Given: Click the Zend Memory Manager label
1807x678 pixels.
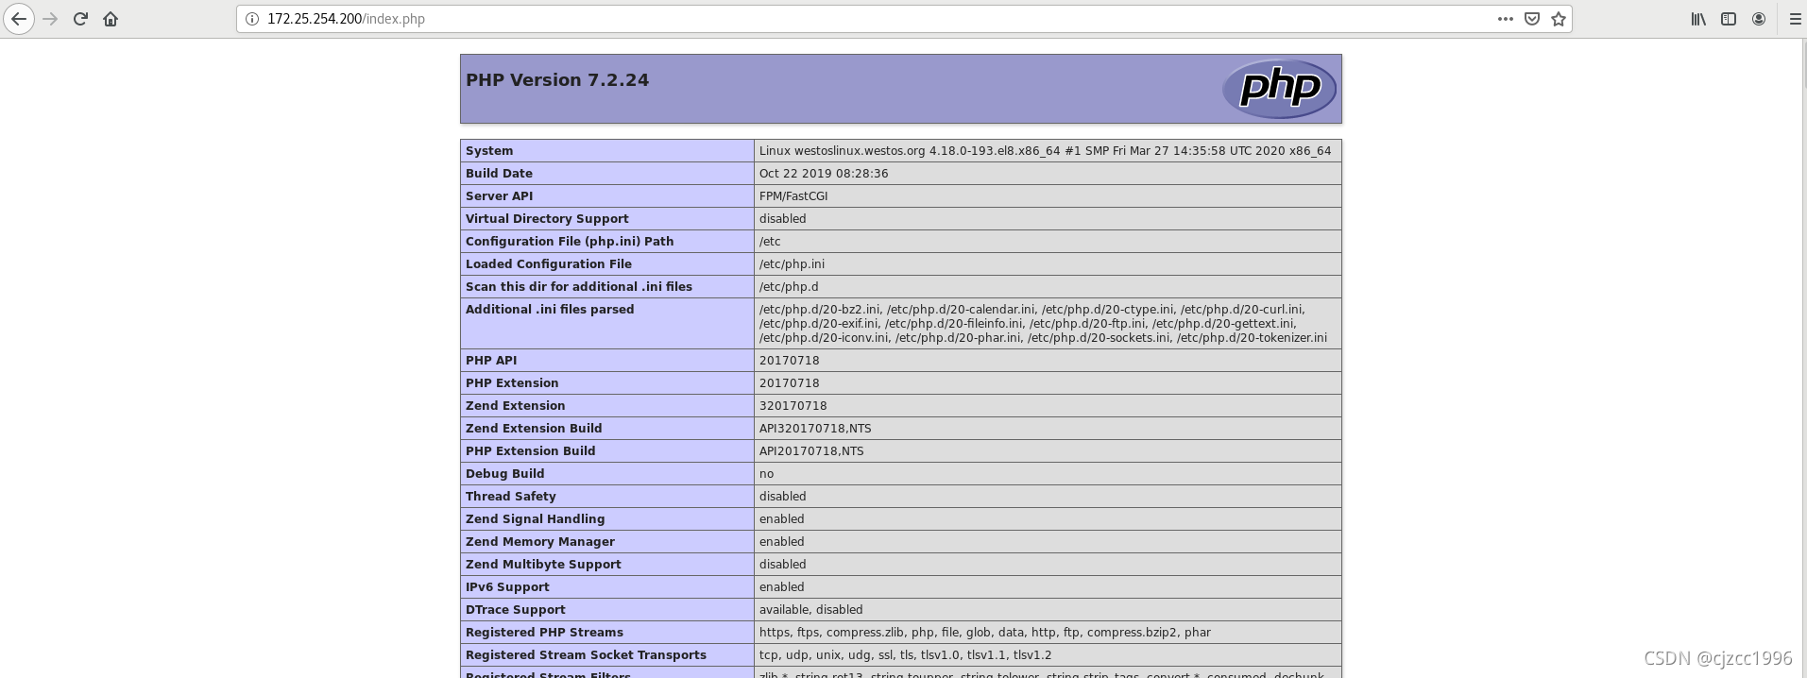Looking at the screenshot, I should tap(540, 542).
